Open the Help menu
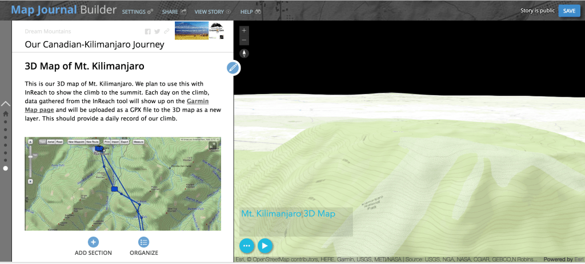 pyautogui.click(x=250, y=11)
